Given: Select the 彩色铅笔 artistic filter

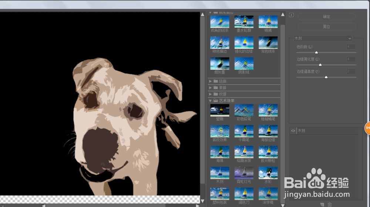Looking at the screenshot, I should (x=244, y=110).
